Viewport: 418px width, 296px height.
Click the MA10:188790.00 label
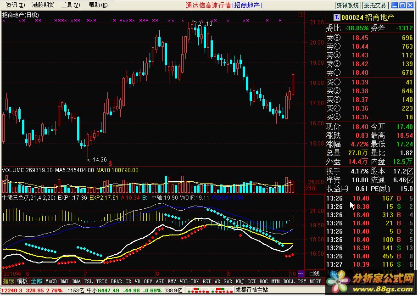pyautogui.click(x=117, y=170)
